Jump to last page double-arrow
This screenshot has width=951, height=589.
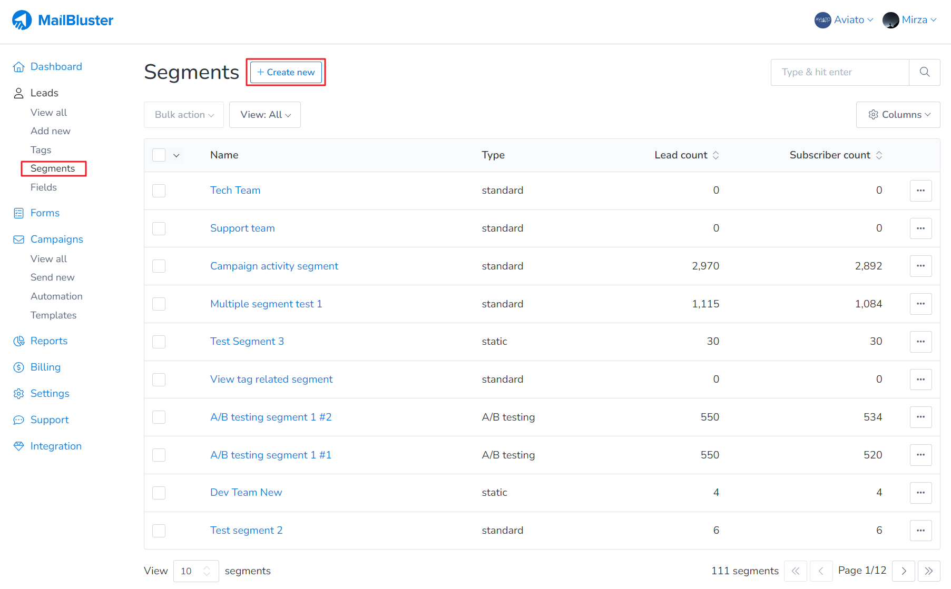point(928,571)
